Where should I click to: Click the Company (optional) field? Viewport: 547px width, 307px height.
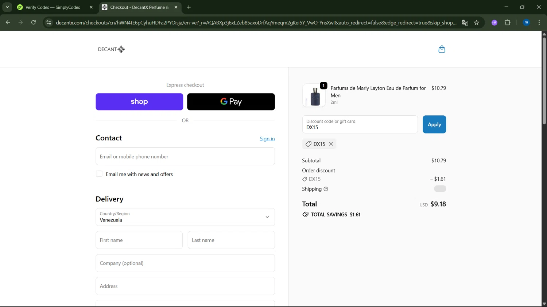[185, 263]
